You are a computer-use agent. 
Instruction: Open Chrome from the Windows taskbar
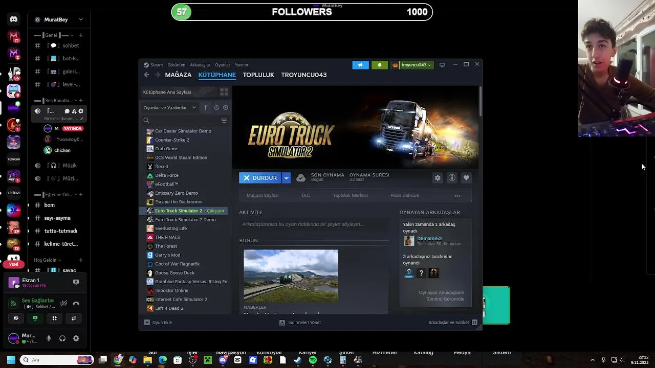click(x=118, y=360)
